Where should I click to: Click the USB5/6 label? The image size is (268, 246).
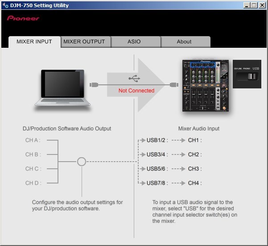(x=157, y=169)
